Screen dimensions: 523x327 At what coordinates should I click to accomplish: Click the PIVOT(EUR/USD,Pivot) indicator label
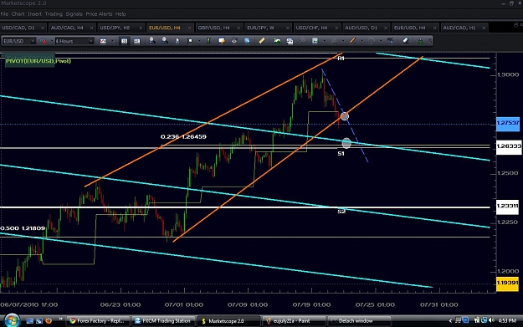pyautogui.click(x=38, y=61)
